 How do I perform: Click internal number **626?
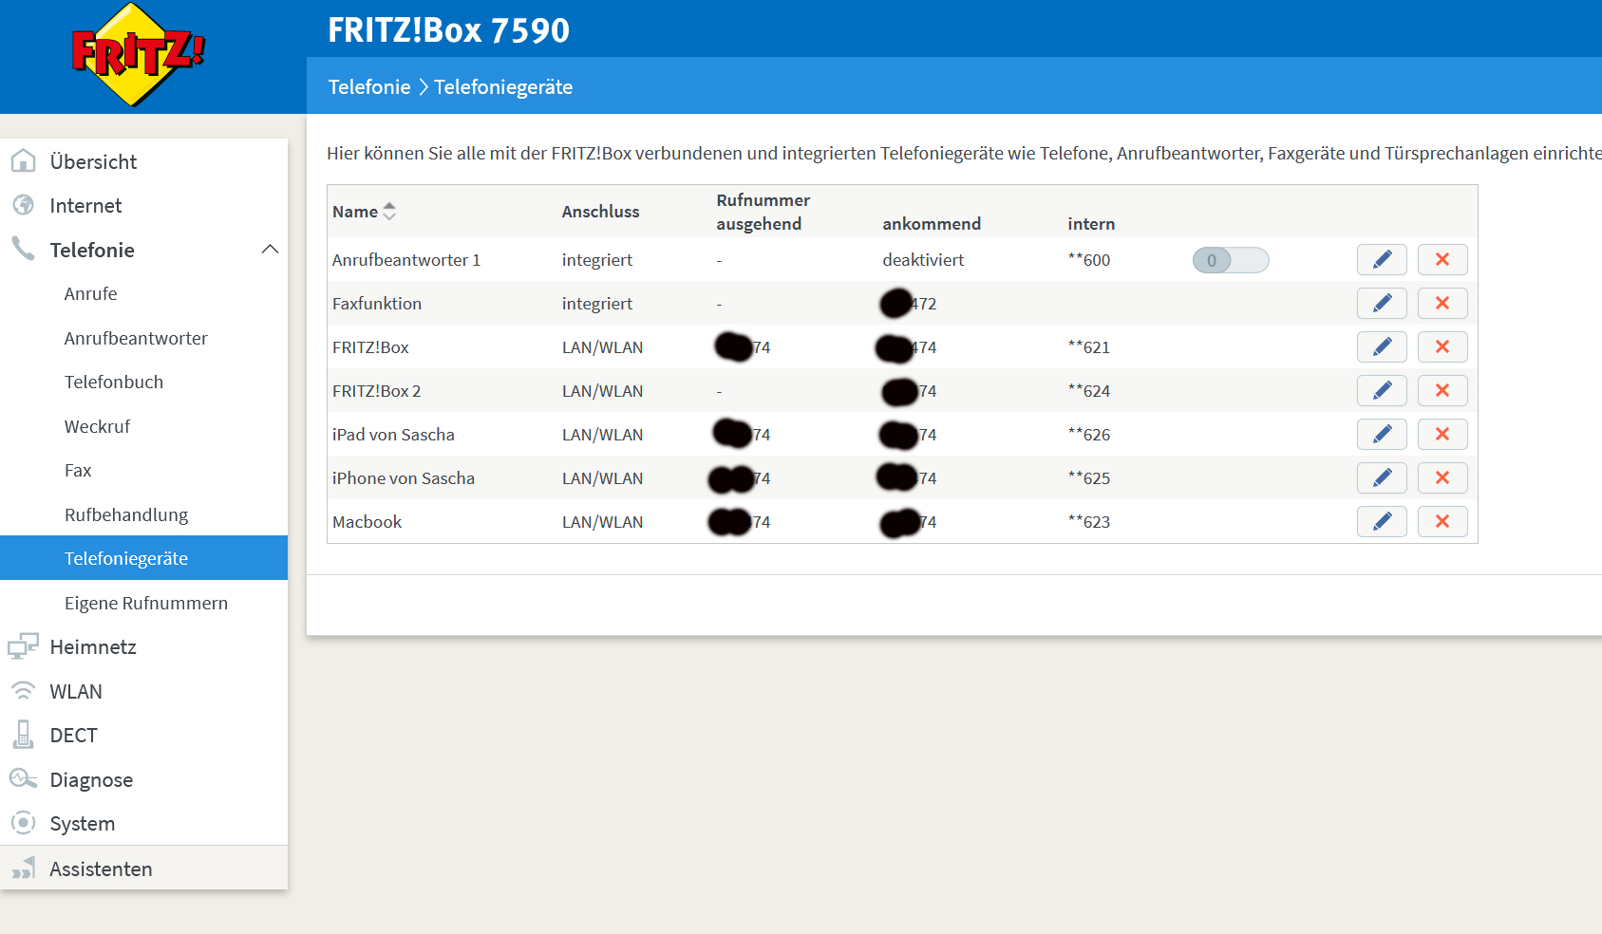coord(1089,435)
